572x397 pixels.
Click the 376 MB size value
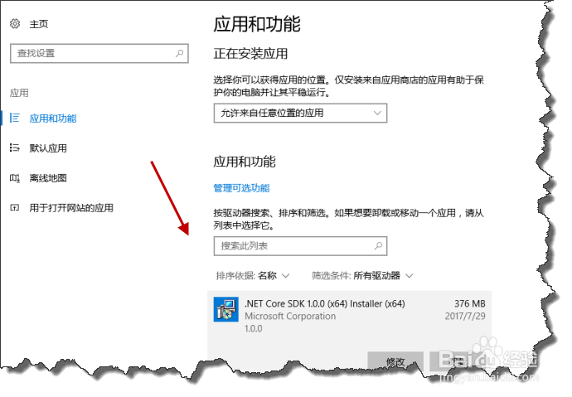point(470,303)
